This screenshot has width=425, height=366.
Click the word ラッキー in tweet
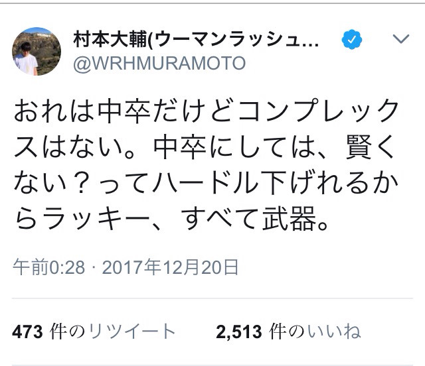(x=96, y=219)
